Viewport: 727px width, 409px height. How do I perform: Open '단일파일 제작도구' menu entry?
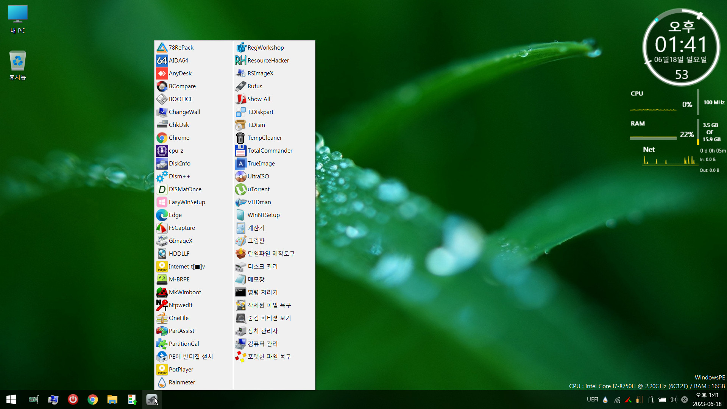pyautogui.click(x=274, y=254)
